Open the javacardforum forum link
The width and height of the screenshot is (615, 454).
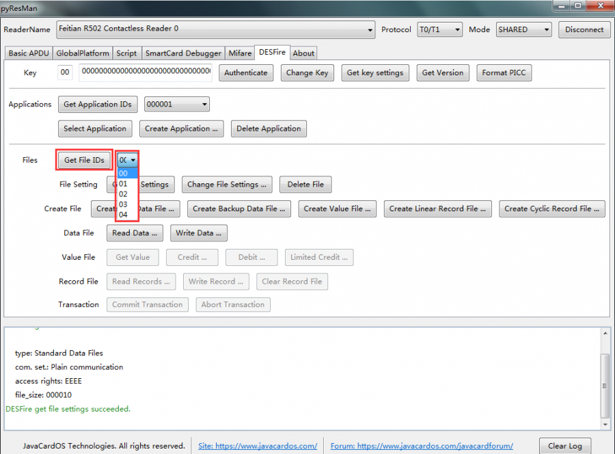tap(422, 446)
